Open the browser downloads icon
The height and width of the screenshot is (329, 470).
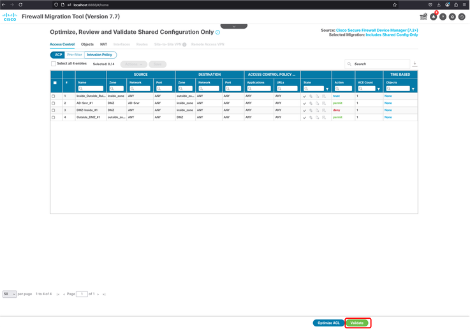[x=439, y=5]
